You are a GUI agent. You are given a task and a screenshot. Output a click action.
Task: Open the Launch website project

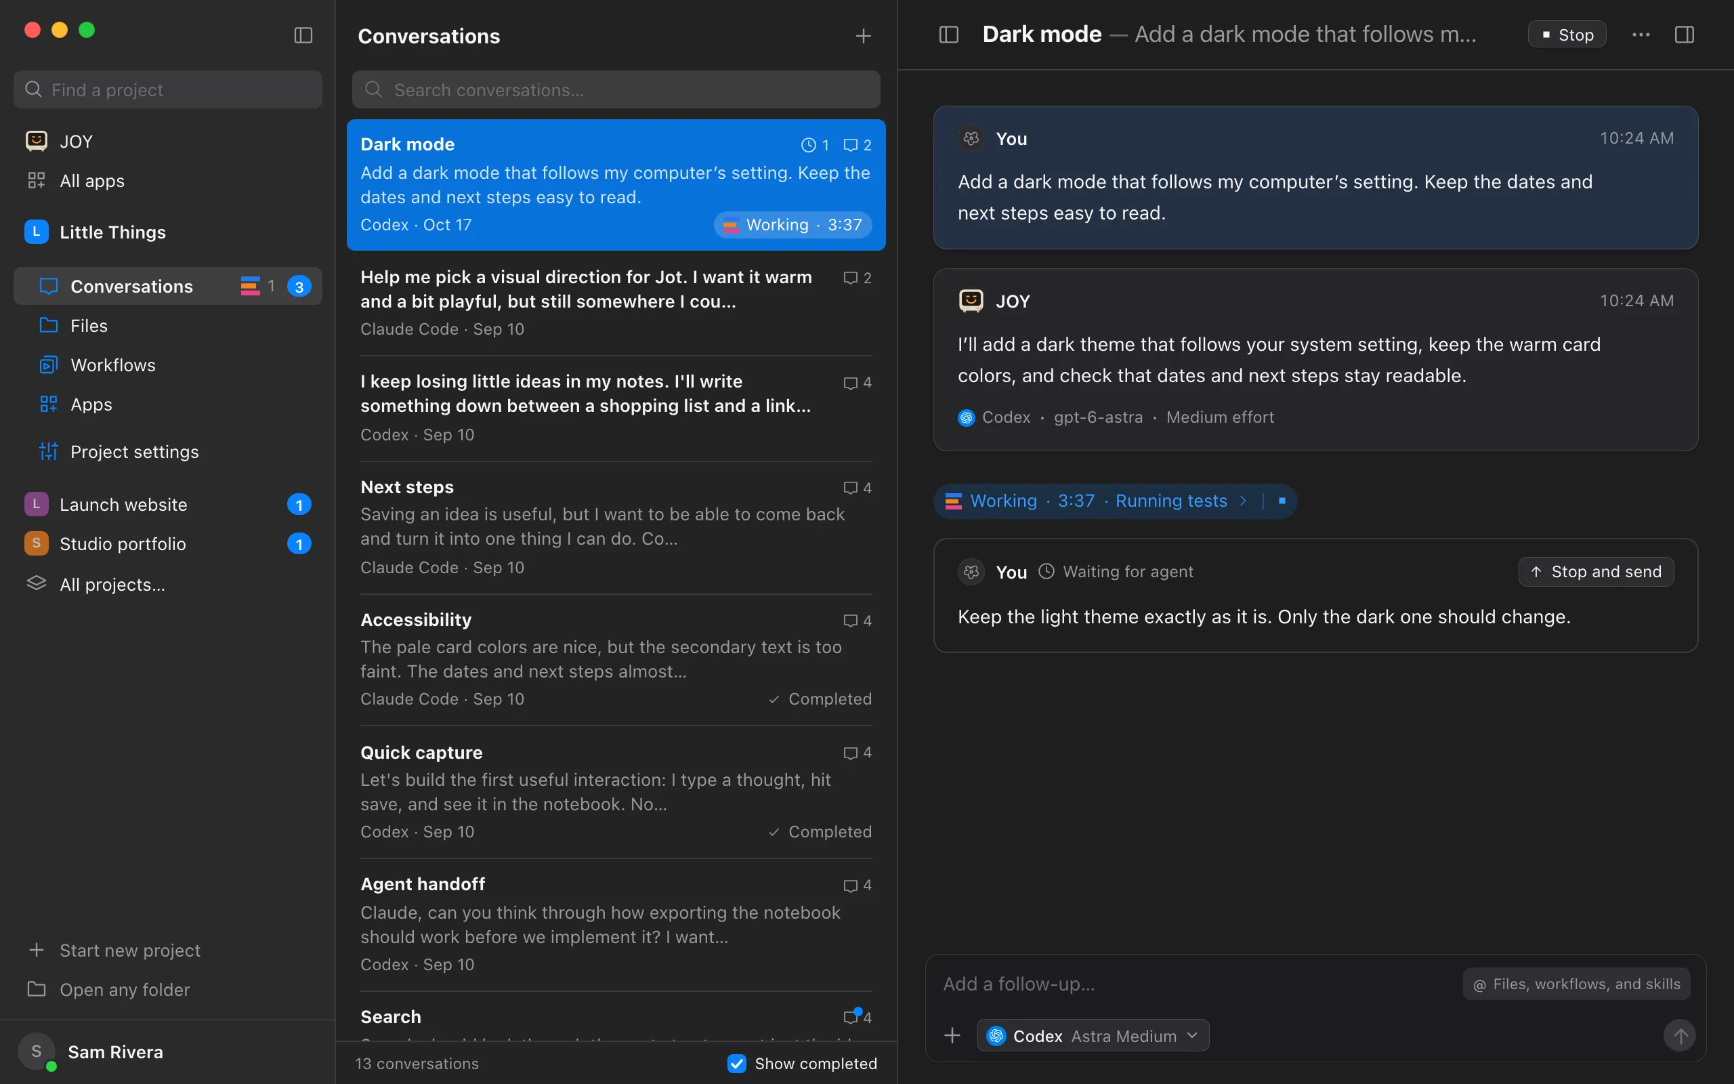(168, 504)
